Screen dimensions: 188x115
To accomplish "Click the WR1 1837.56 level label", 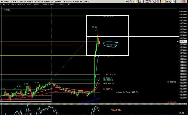I will click(x=111, y=74).
